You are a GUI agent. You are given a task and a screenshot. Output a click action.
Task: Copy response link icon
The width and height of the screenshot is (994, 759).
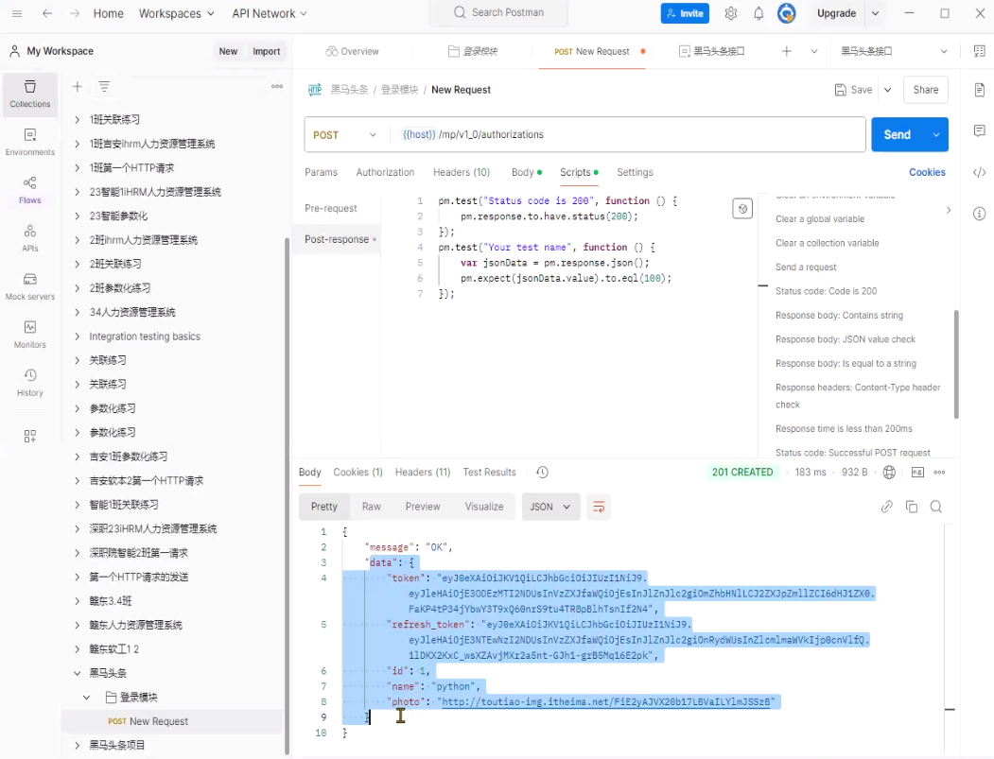click(887, 507)
